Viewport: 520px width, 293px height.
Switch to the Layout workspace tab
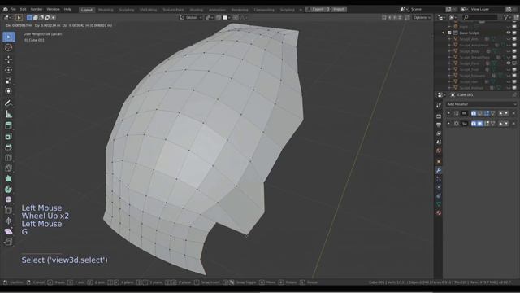87,10
